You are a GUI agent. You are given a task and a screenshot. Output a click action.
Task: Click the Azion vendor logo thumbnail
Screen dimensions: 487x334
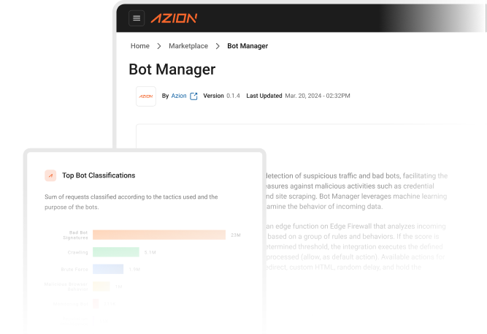pos(146,96)
